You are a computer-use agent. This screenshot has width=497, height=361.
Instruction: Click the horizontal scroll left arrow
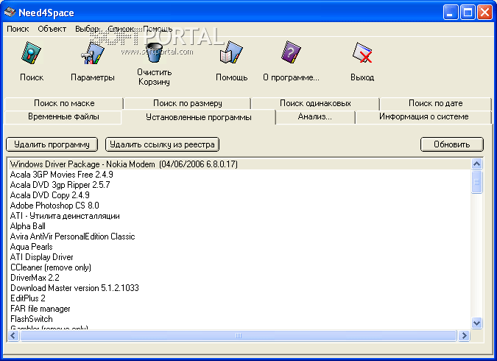click(x=14, y=335)
